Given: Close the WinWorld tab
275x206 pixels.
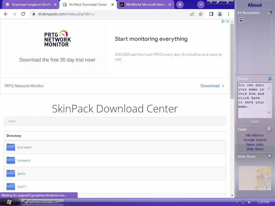Looking at the screenshot, I should pyautogui.click(x=170, y=5).
